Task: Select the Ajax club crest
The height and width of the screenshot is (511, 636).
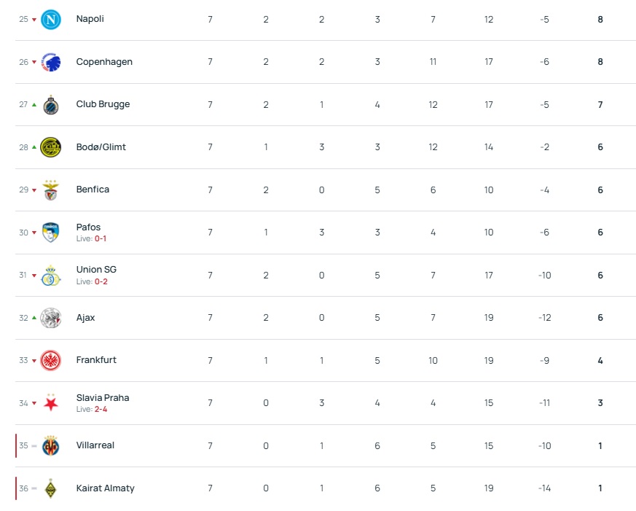Action: (x=51, y=318)
